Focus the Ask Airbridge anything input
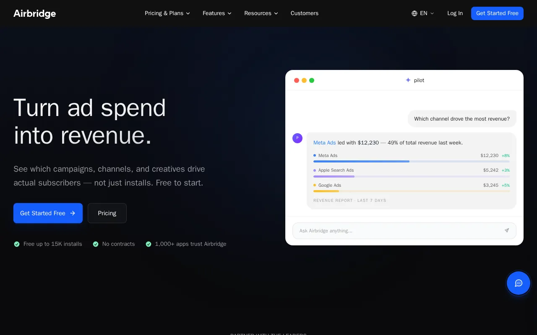The height and width of the screenshot is (335, 537). point(404,231)
